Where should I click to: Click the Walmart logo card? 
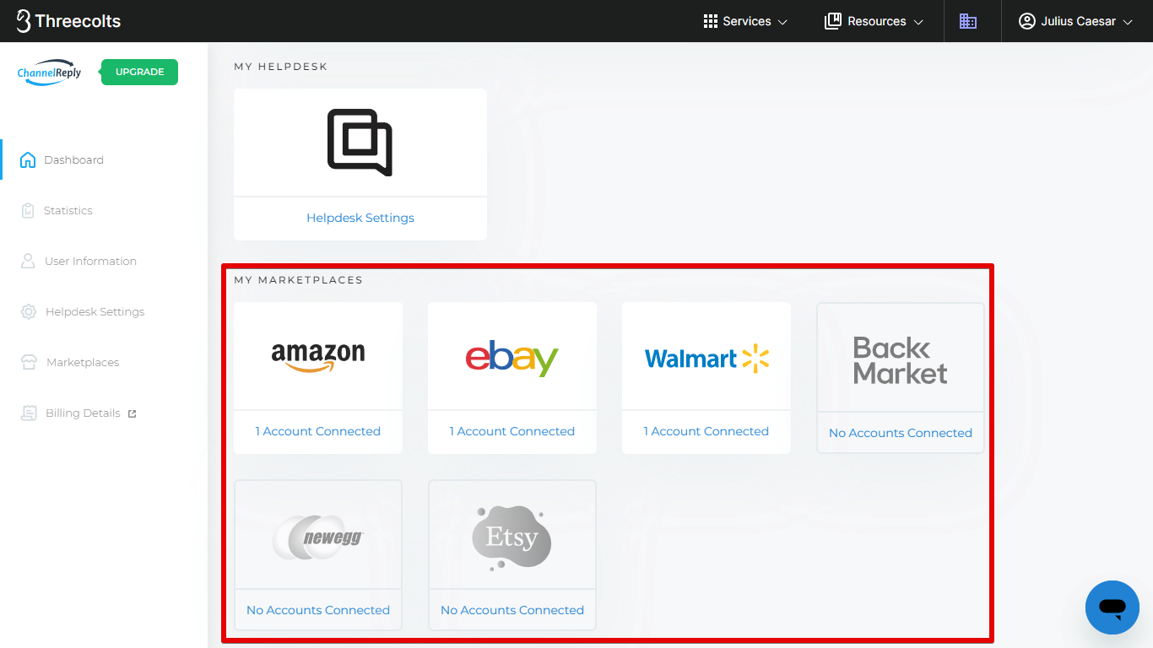click(706, 357)
